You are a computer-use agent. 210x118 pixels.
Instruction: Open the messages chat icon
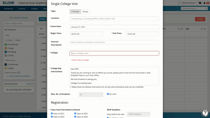(x=200, y=3)
